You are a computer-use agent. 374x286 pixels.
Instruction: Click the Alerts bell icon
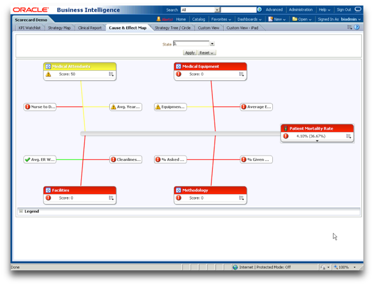(158, 19)
